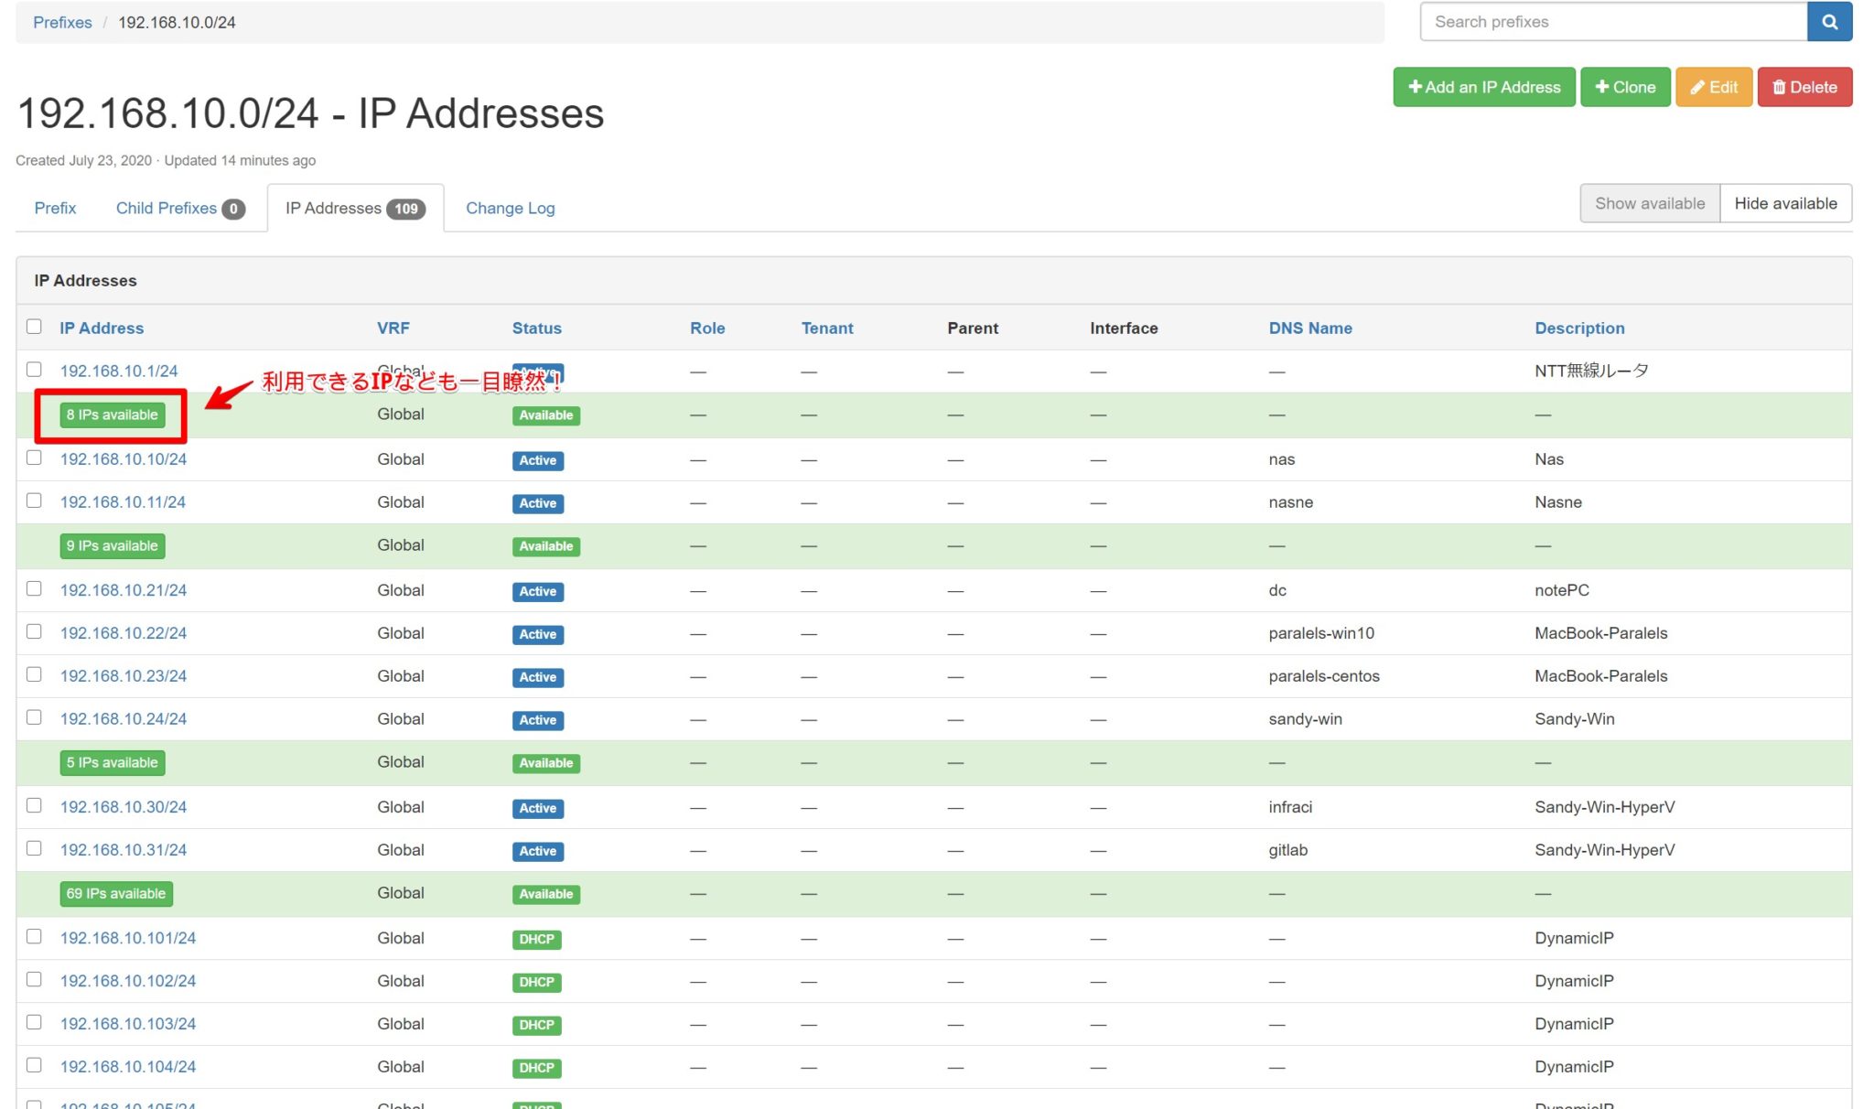Click the 69 IPs available badge
1874x1109 pixels.
pyautogui.click(x=115, y=894)
